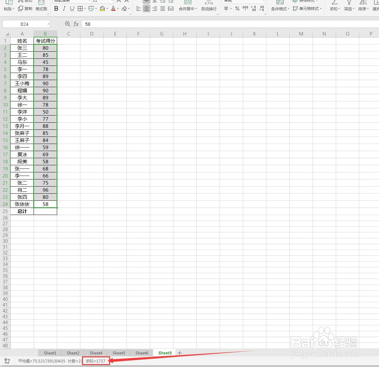The width and height of the screenshot is (379, 367).
Task: Click the draw border pencil icon
Action: [x=91, y=9]
